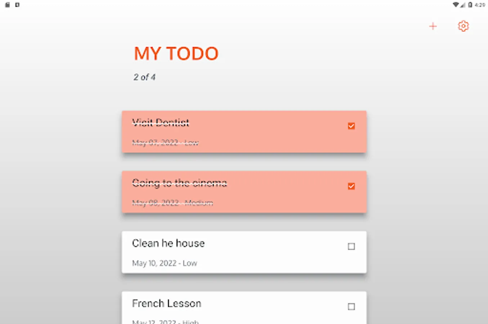Image resolution: width=488 pixels, height=324 pixels.
Task: Click the wifi icon in status bar
Action: 456,5
